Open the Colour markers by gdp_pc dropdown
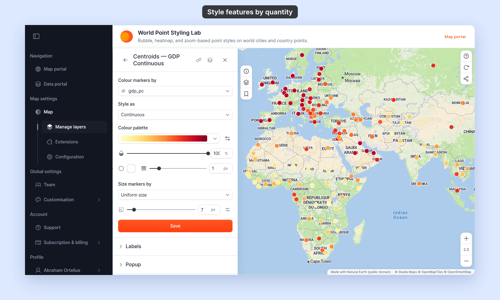This screenshot has width=500, height=300. point(175,91)
